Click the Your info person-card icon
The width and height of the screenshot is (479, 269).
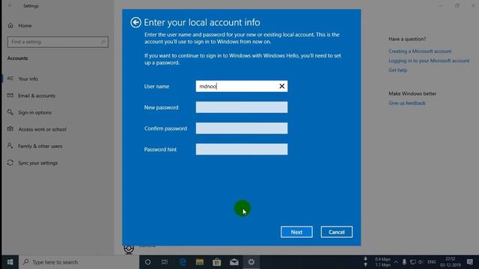pyautogui.click(x=10, y=78)
